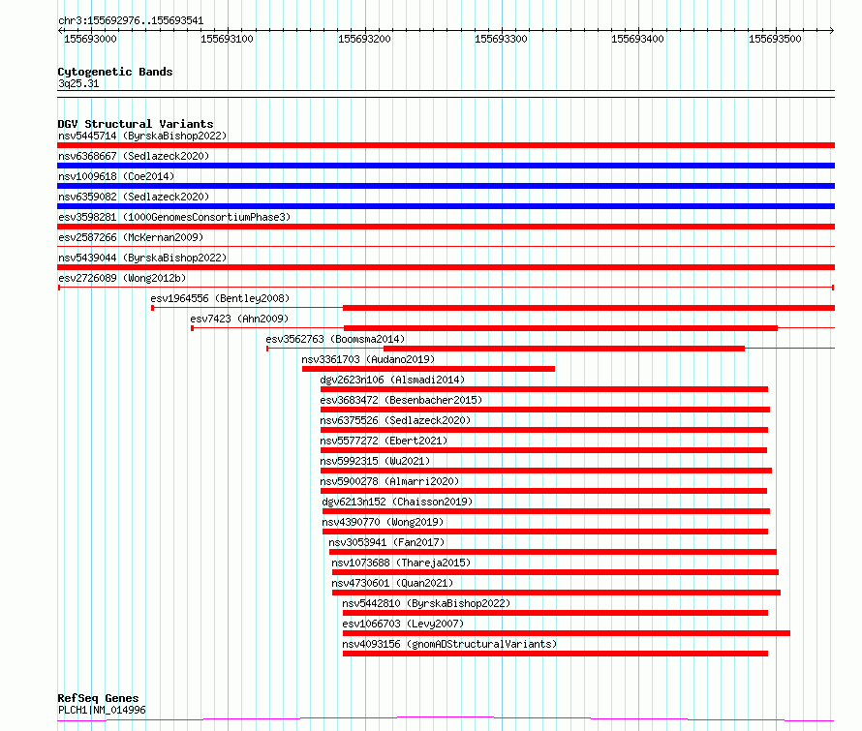The width and height of the screenshot is (862, 731).
Task: Open the esv2726089 (Wong2012b) variant
Action: click(122, 278)
